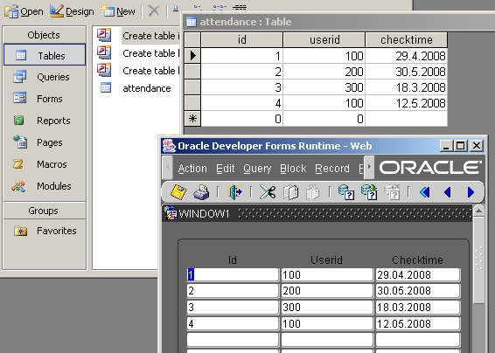The image size is (495, 353).
Task: Click the Open button in Access toolbar
Action: point(24,11)
